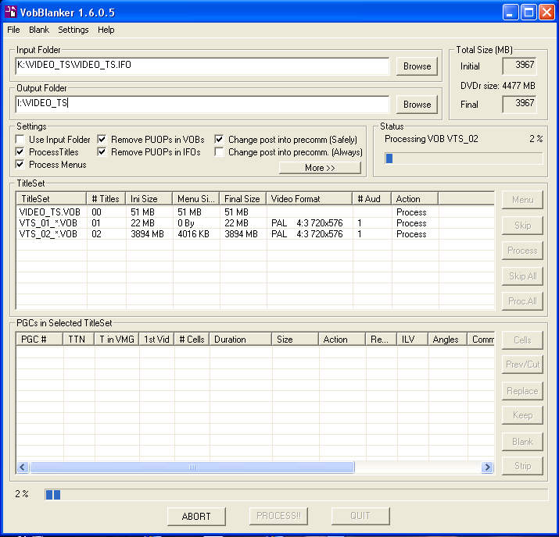The image size is (559, 537).
Task: Click the 1st Vid column header
Action: 156,340
